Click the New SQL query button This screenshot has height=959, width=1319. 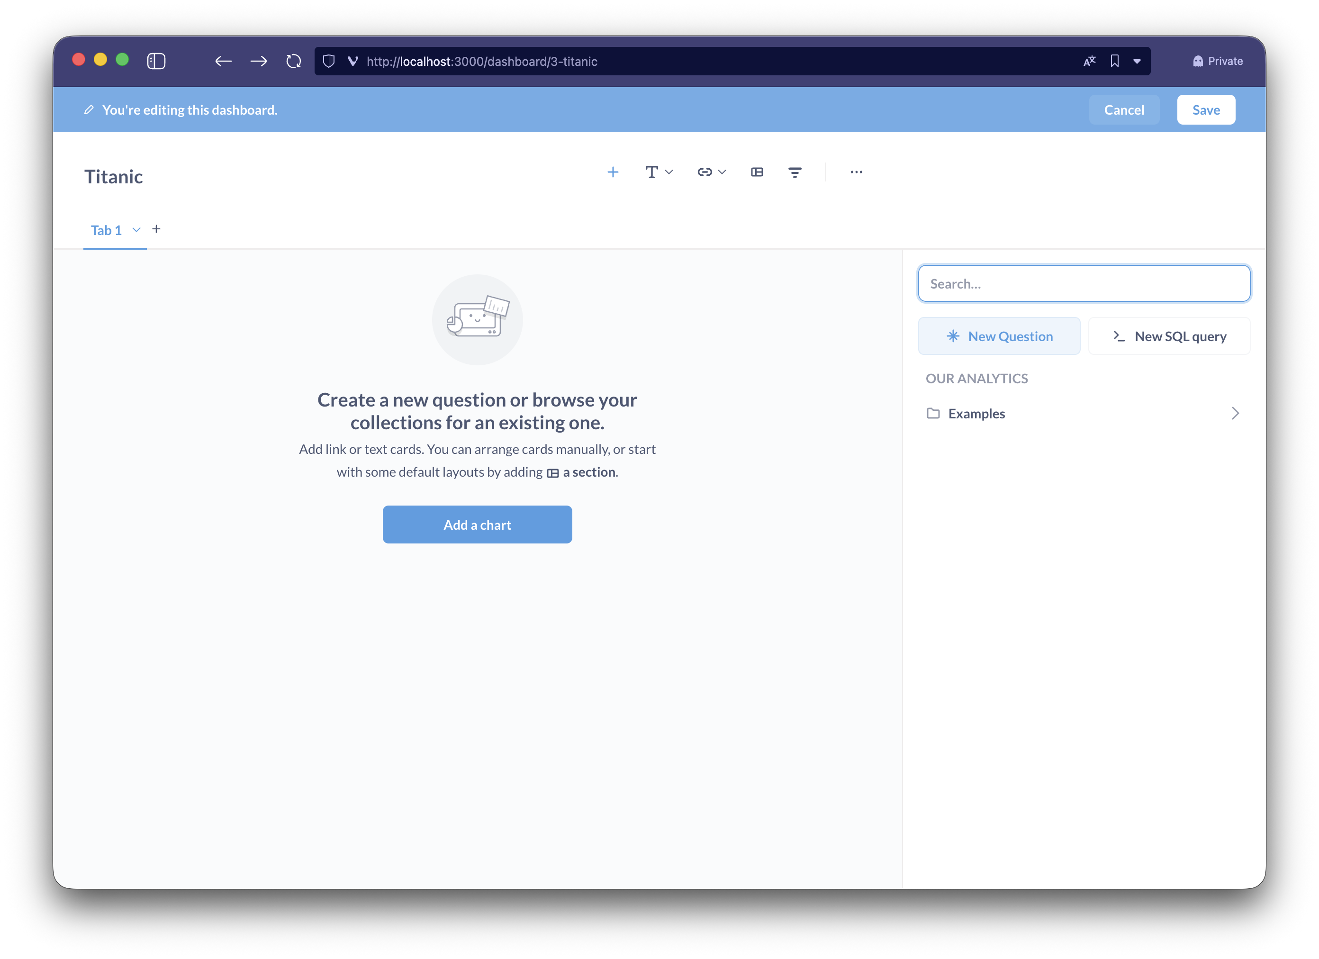tap(1169, 336)
